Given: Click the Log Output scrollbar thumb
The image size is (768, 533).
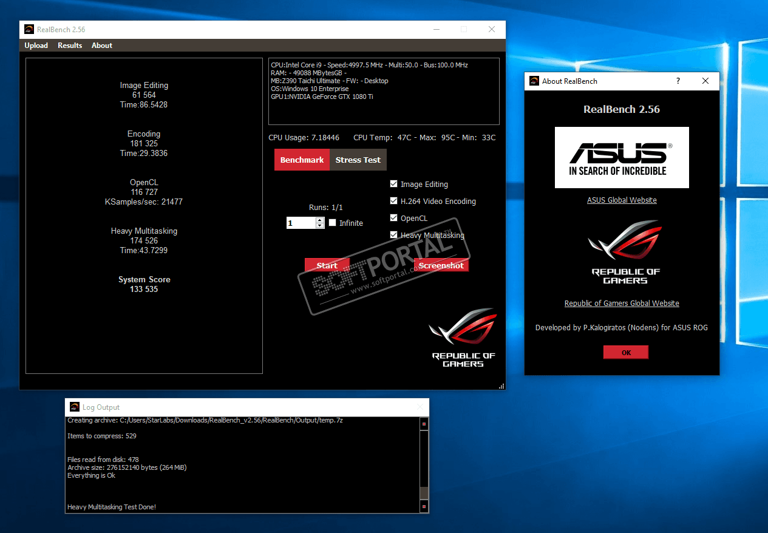Looking at the screenshot, I should coord(424,492).
